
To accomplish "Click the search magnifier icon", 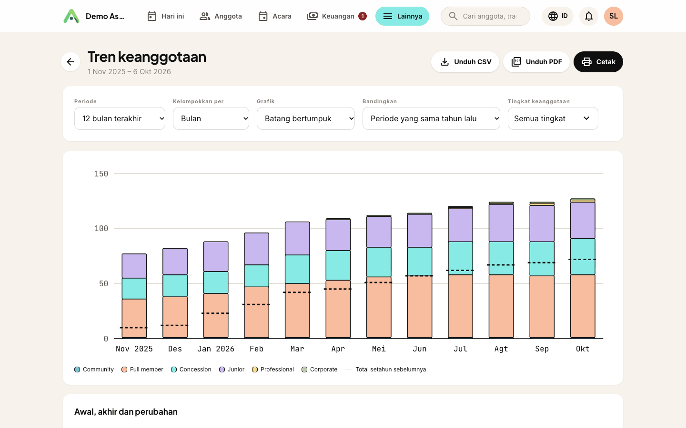I will tap(453, 16).
